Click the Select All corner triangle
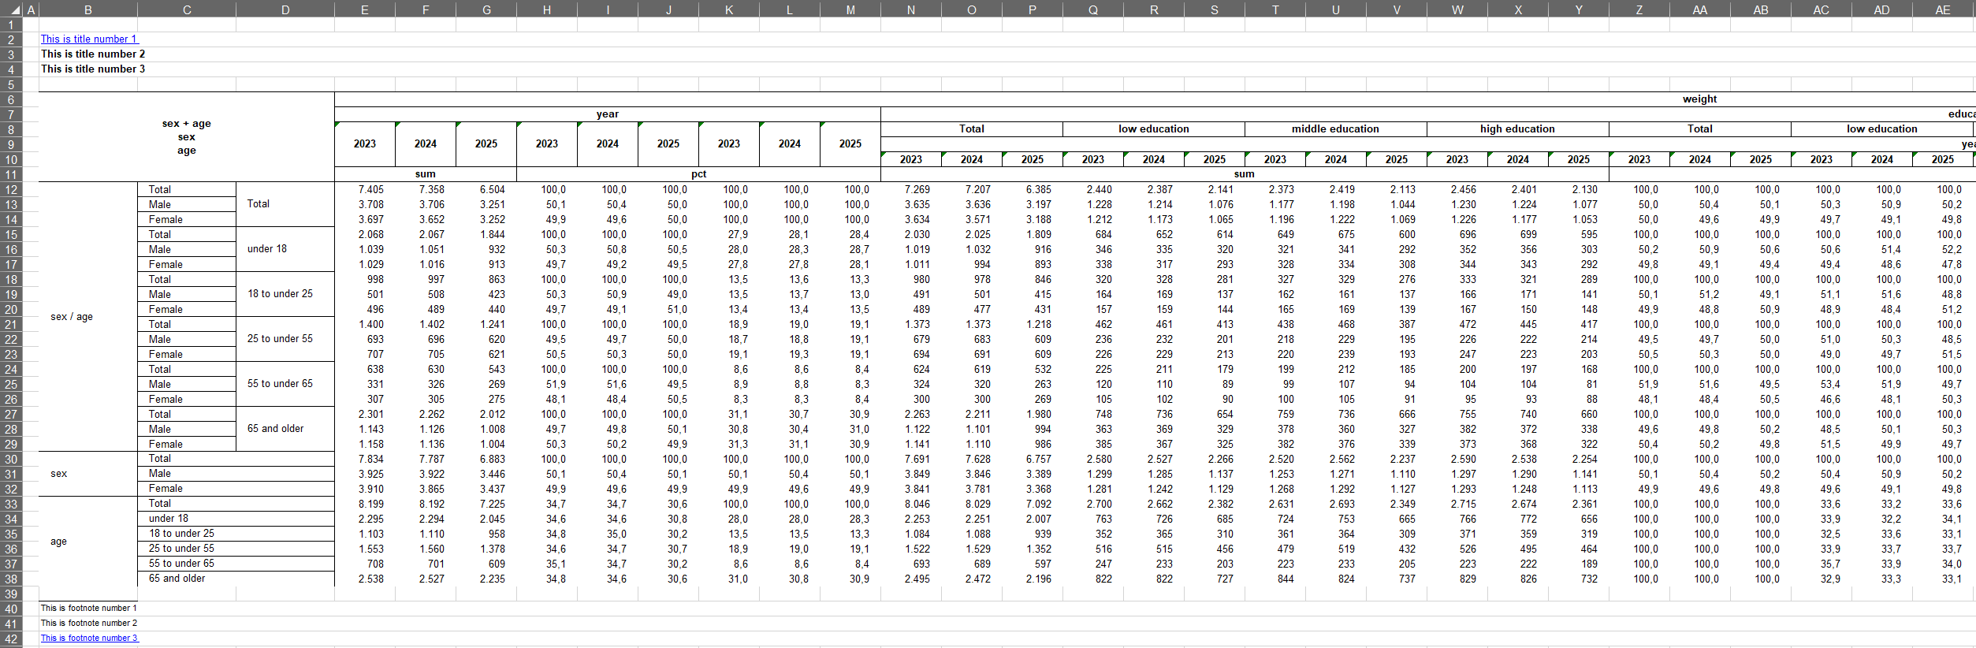The height and width of the screenshot is (648, 1976). [x=11, y=9]
